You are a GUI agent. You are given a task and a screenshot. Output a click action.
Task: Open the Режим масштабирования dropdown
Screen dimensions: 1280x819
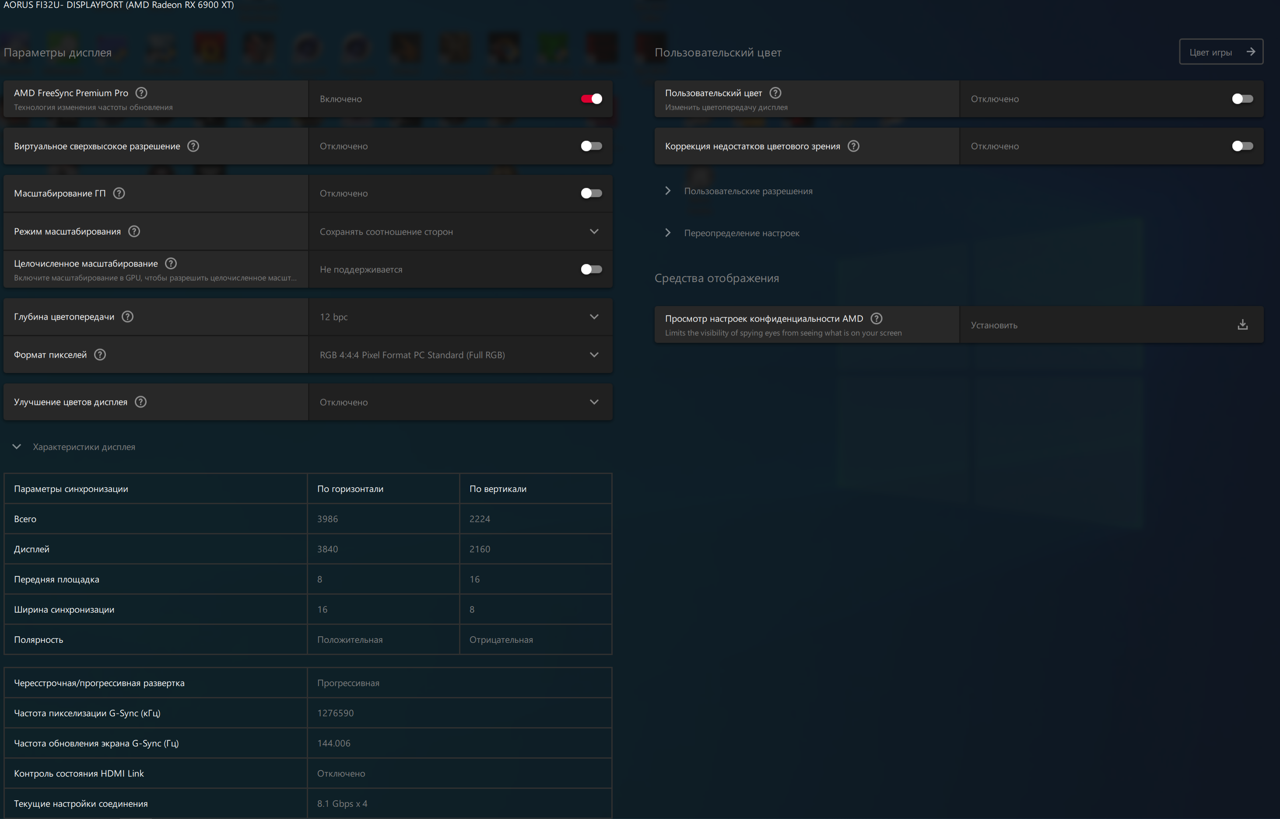click(x=460, y=231)
